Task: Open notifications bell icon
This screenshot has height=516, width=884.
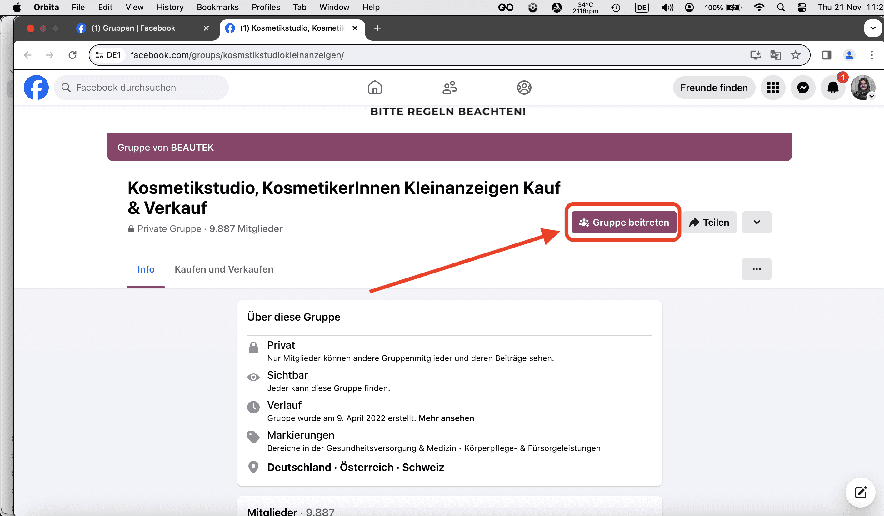Action: [833, 87]
